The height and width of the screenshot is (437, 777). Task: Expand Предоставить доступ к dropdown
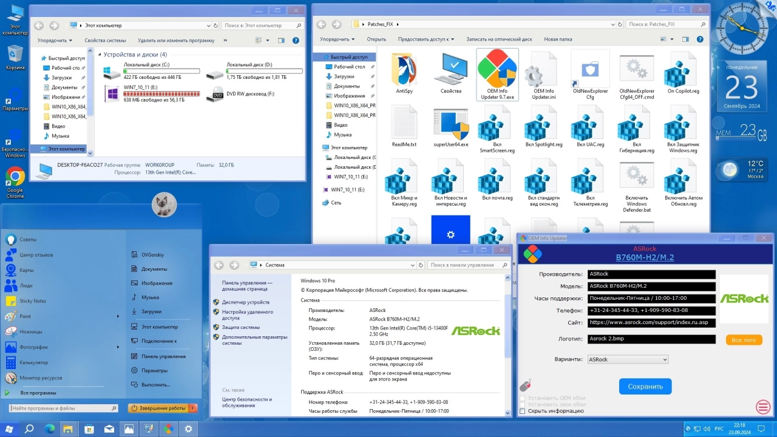tap(426, 39)
